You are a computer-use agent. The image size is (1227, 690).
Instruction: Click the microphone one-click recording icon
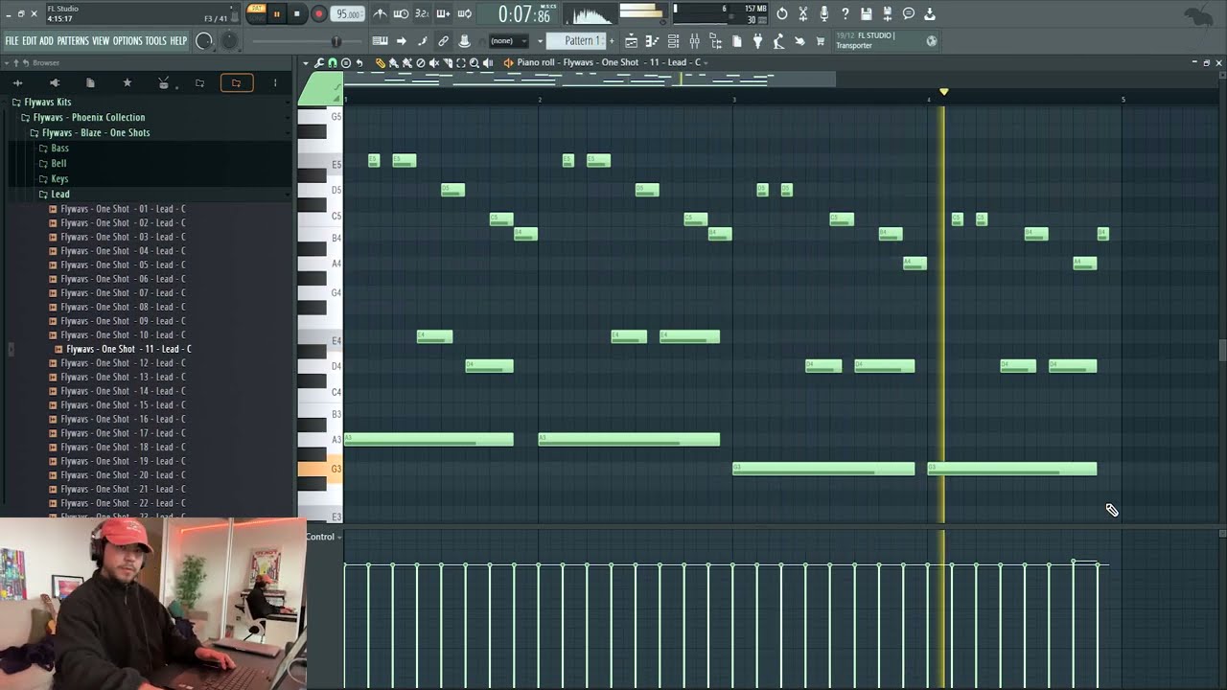coord(824,13)
